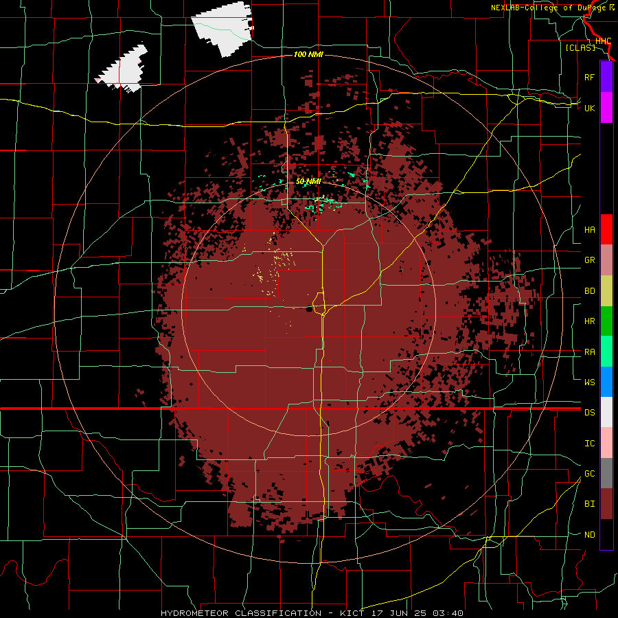Image resolution: width=618 pixels, height=618 pixels.
Task: Click the UK legend label
Action: click(x=589, y=108)
